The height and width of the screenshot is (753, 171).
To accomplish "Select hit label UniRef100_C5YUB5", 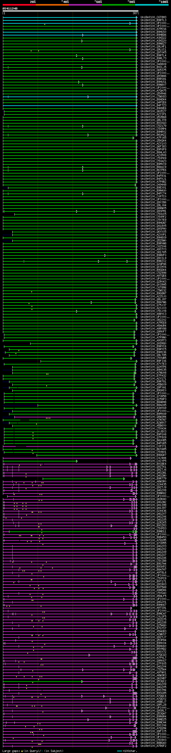I will [x=153, y=358].
